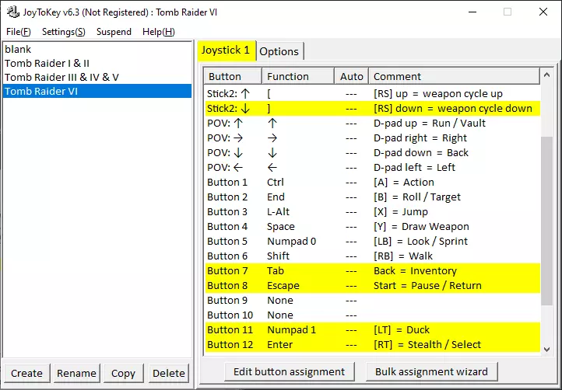The image size is (562, 390).
Task: Click the Numpad 1 function cell
Action: 291,330
